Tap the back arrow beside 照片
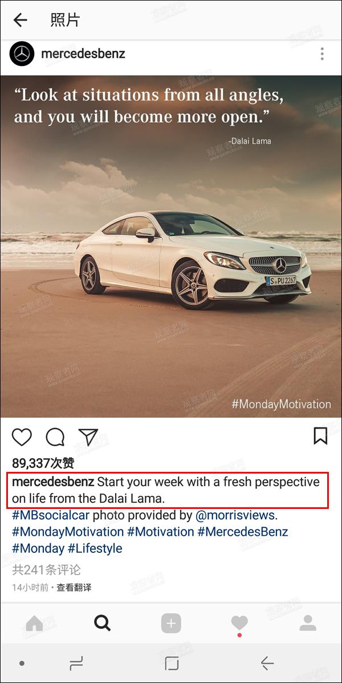The width and height of the screenshot is (342, 683). pyautogui.click(x=20, y=20)
